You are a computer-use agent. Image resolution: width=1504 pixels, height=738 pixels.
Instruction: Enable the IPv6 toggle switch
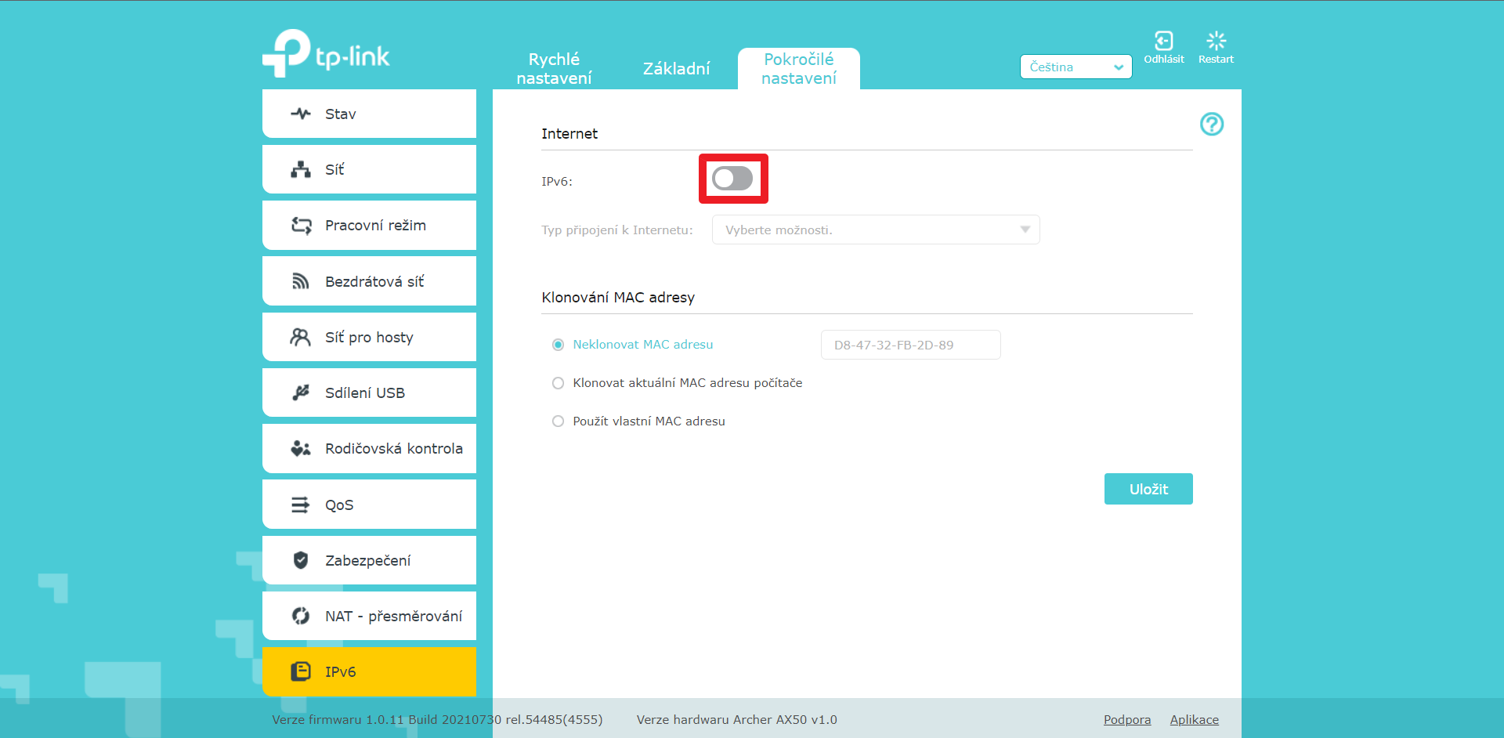coord(732,179)
